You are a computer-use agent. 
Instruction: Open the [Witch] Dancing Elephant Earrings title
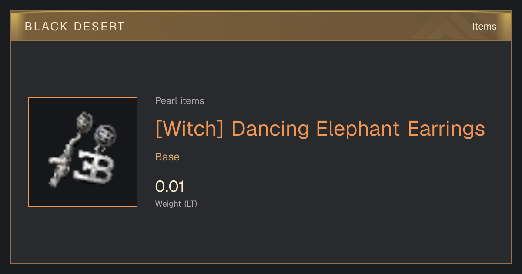point(320,129)
